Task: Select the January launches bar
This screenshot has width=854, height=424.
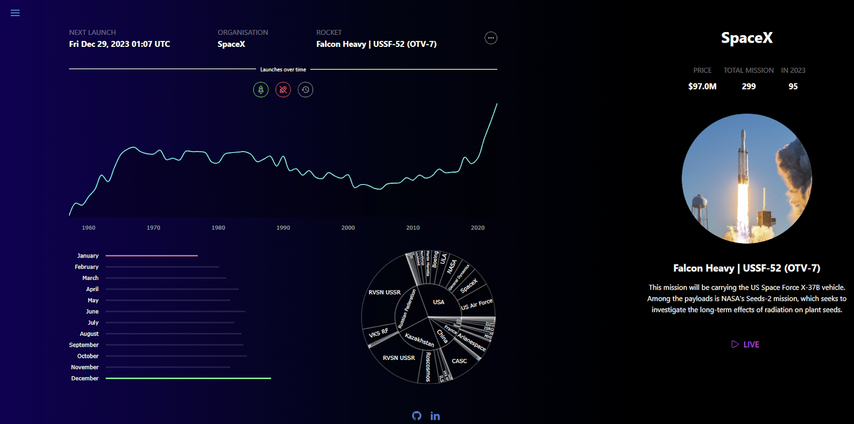Action: pos(152,255)
